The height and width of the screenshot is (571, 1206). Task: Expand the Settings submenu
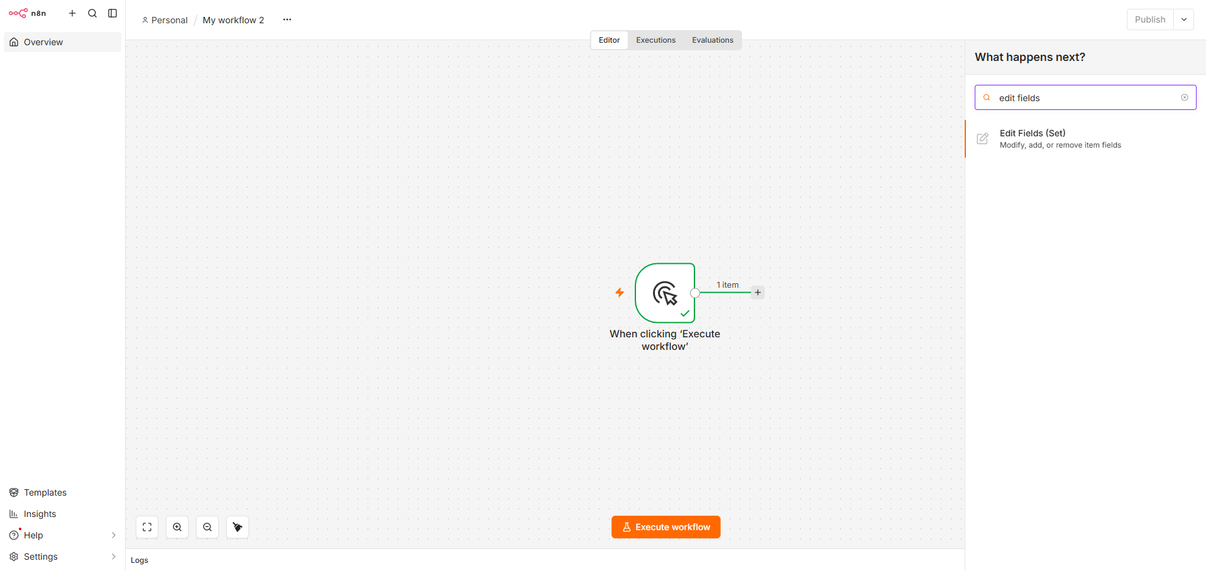click(x=113, y=557)
